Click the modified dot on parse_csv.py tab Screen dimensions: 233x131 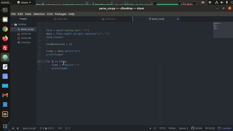coord(178,19)
